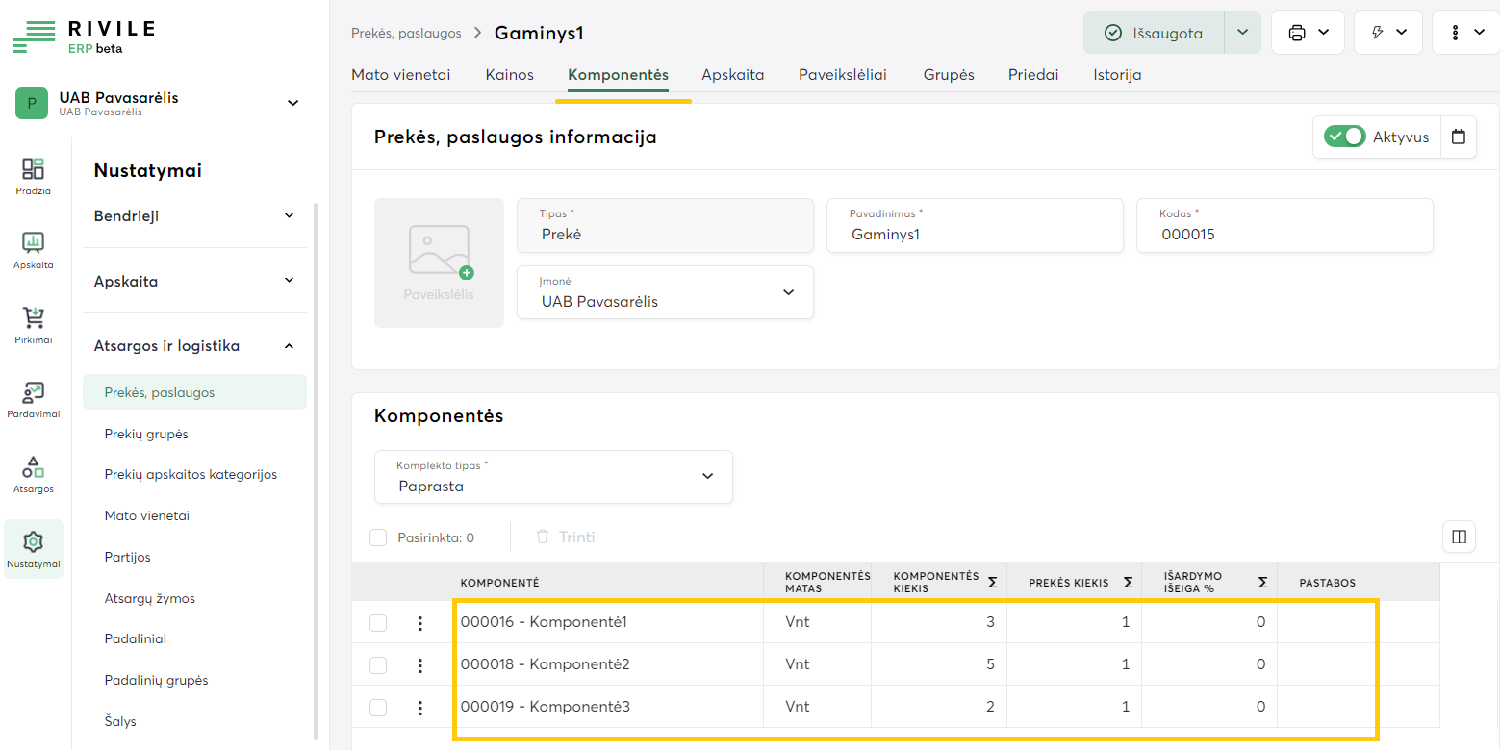Click the Išsaugota save button
Image resolution: width=1500 pixels, height=750 pixels.
[x=1154, y=33]
